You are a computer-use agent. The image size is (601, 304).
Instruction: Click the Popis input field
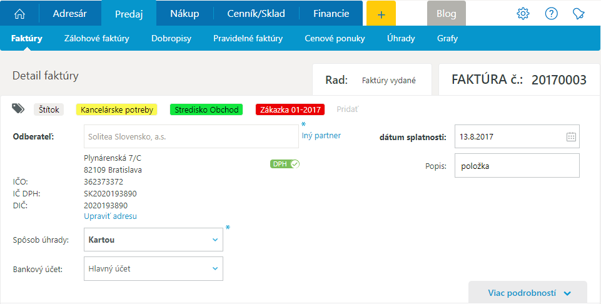tap(517, 166)
